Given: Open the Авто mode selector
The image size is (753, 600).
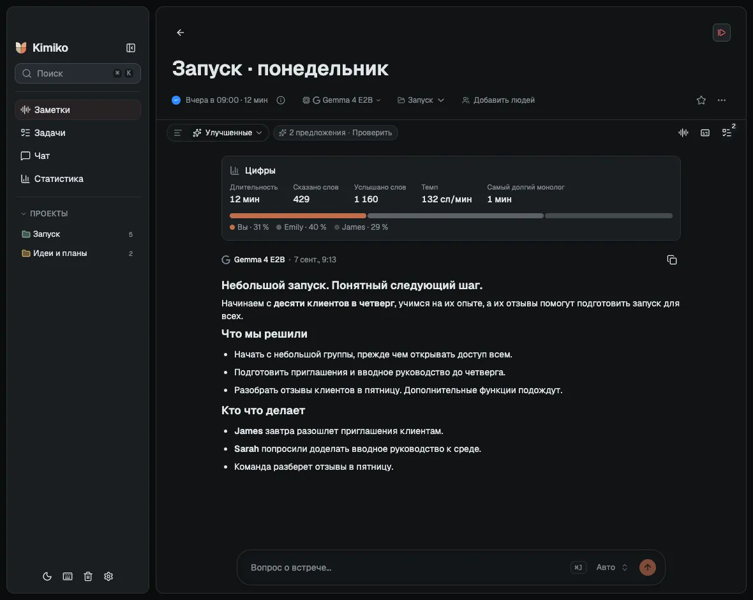Looking at the screenshot, I should (x=611, y=567).
